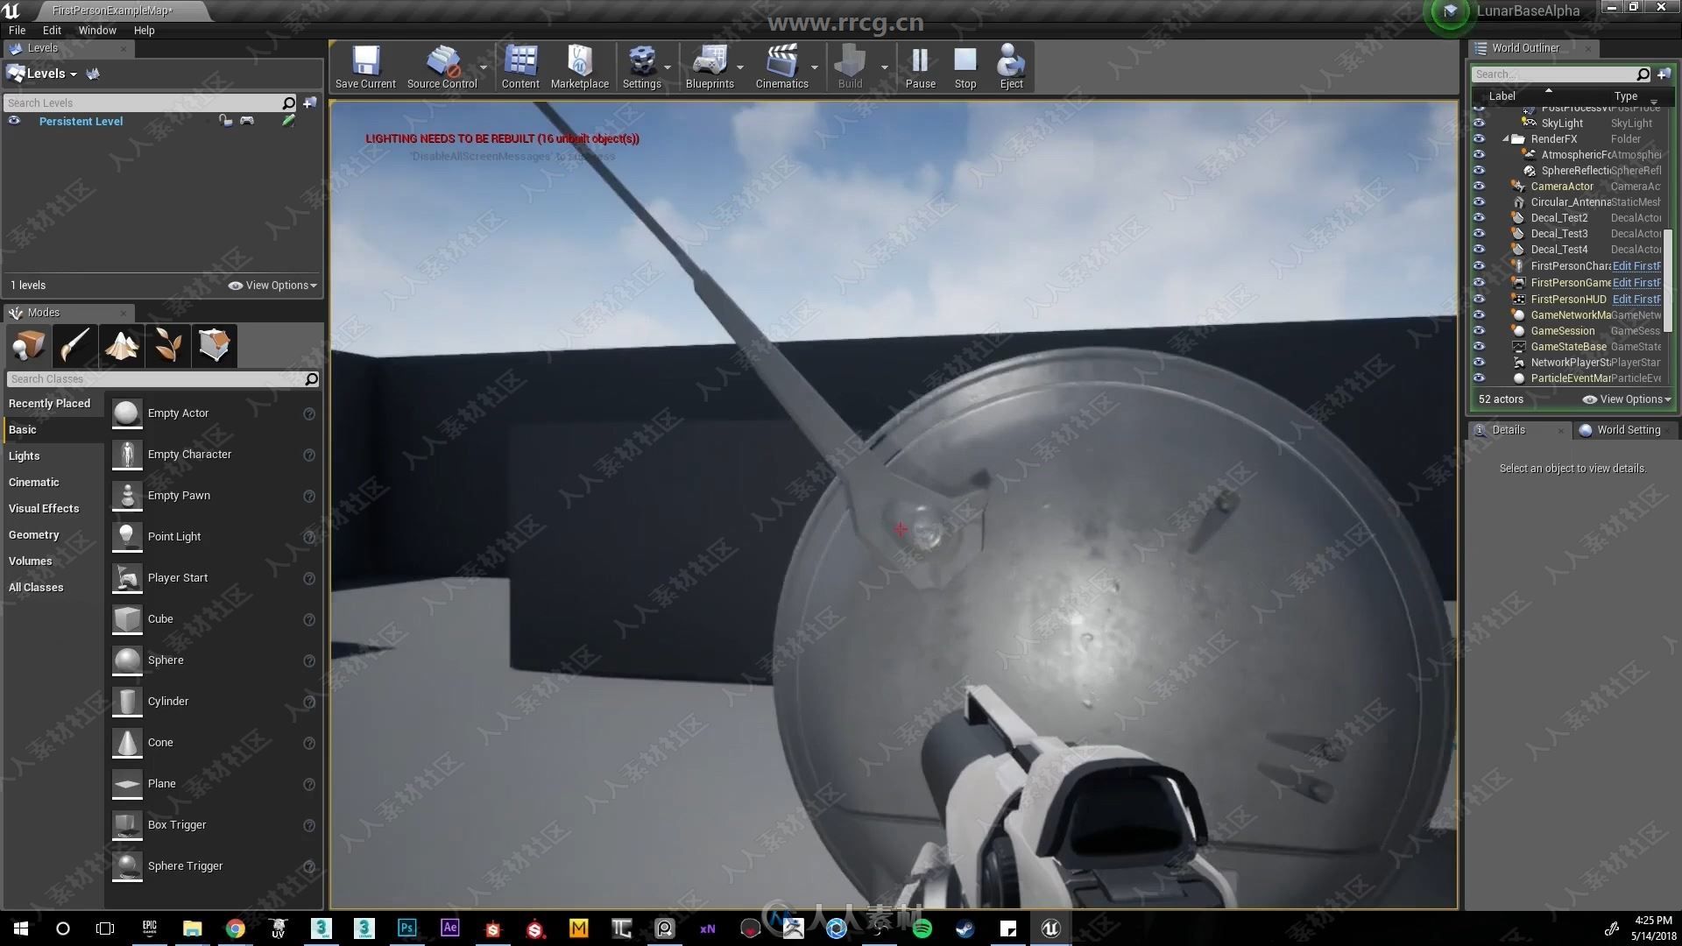
Task: Click the Cone shape icon
Action: point(127,743)
